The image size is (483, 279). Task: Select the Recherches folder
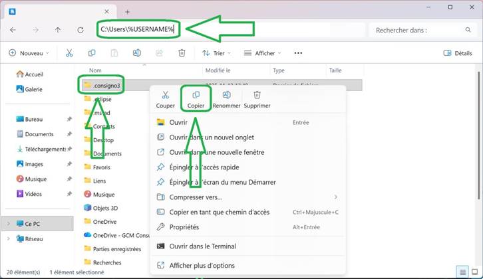click(102, 262)
